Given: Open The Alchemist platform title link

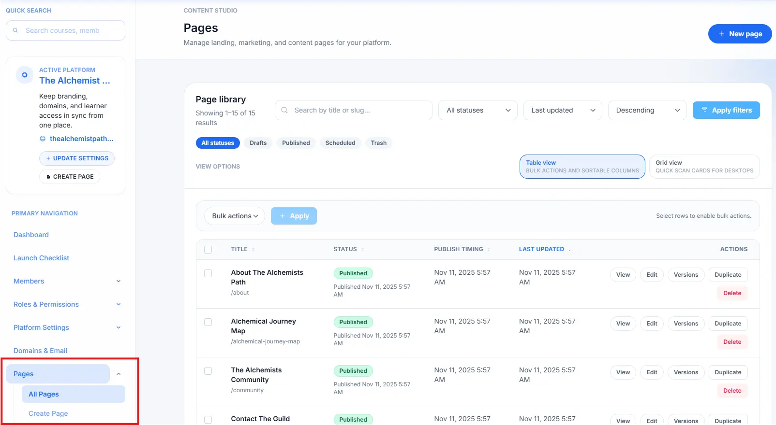Looking at the screenshot, I should pyautogui.click(x=75, y=81).
